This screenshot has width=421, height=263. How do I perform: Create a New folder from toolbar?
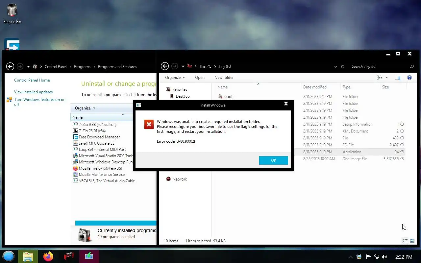tap(224, 78)
